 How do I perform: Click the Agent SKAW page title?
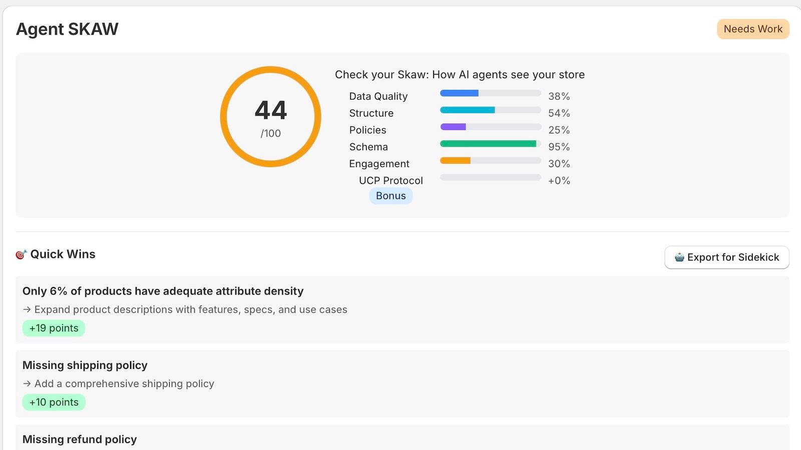pos(67,29)
